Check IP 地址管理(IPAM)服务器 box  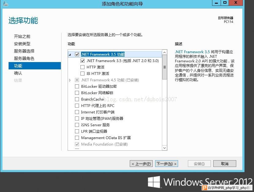coord(77,119)
